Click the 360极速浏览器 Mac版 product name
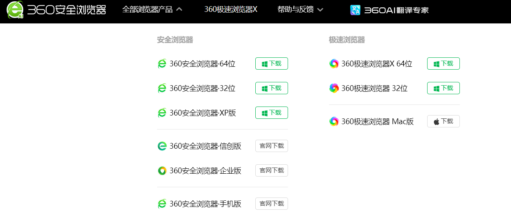The image size is (511, 211). 378,122
